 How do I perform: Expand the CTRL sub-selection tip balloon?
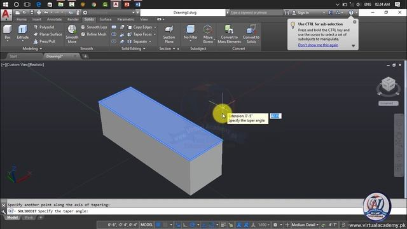point(354,46)
